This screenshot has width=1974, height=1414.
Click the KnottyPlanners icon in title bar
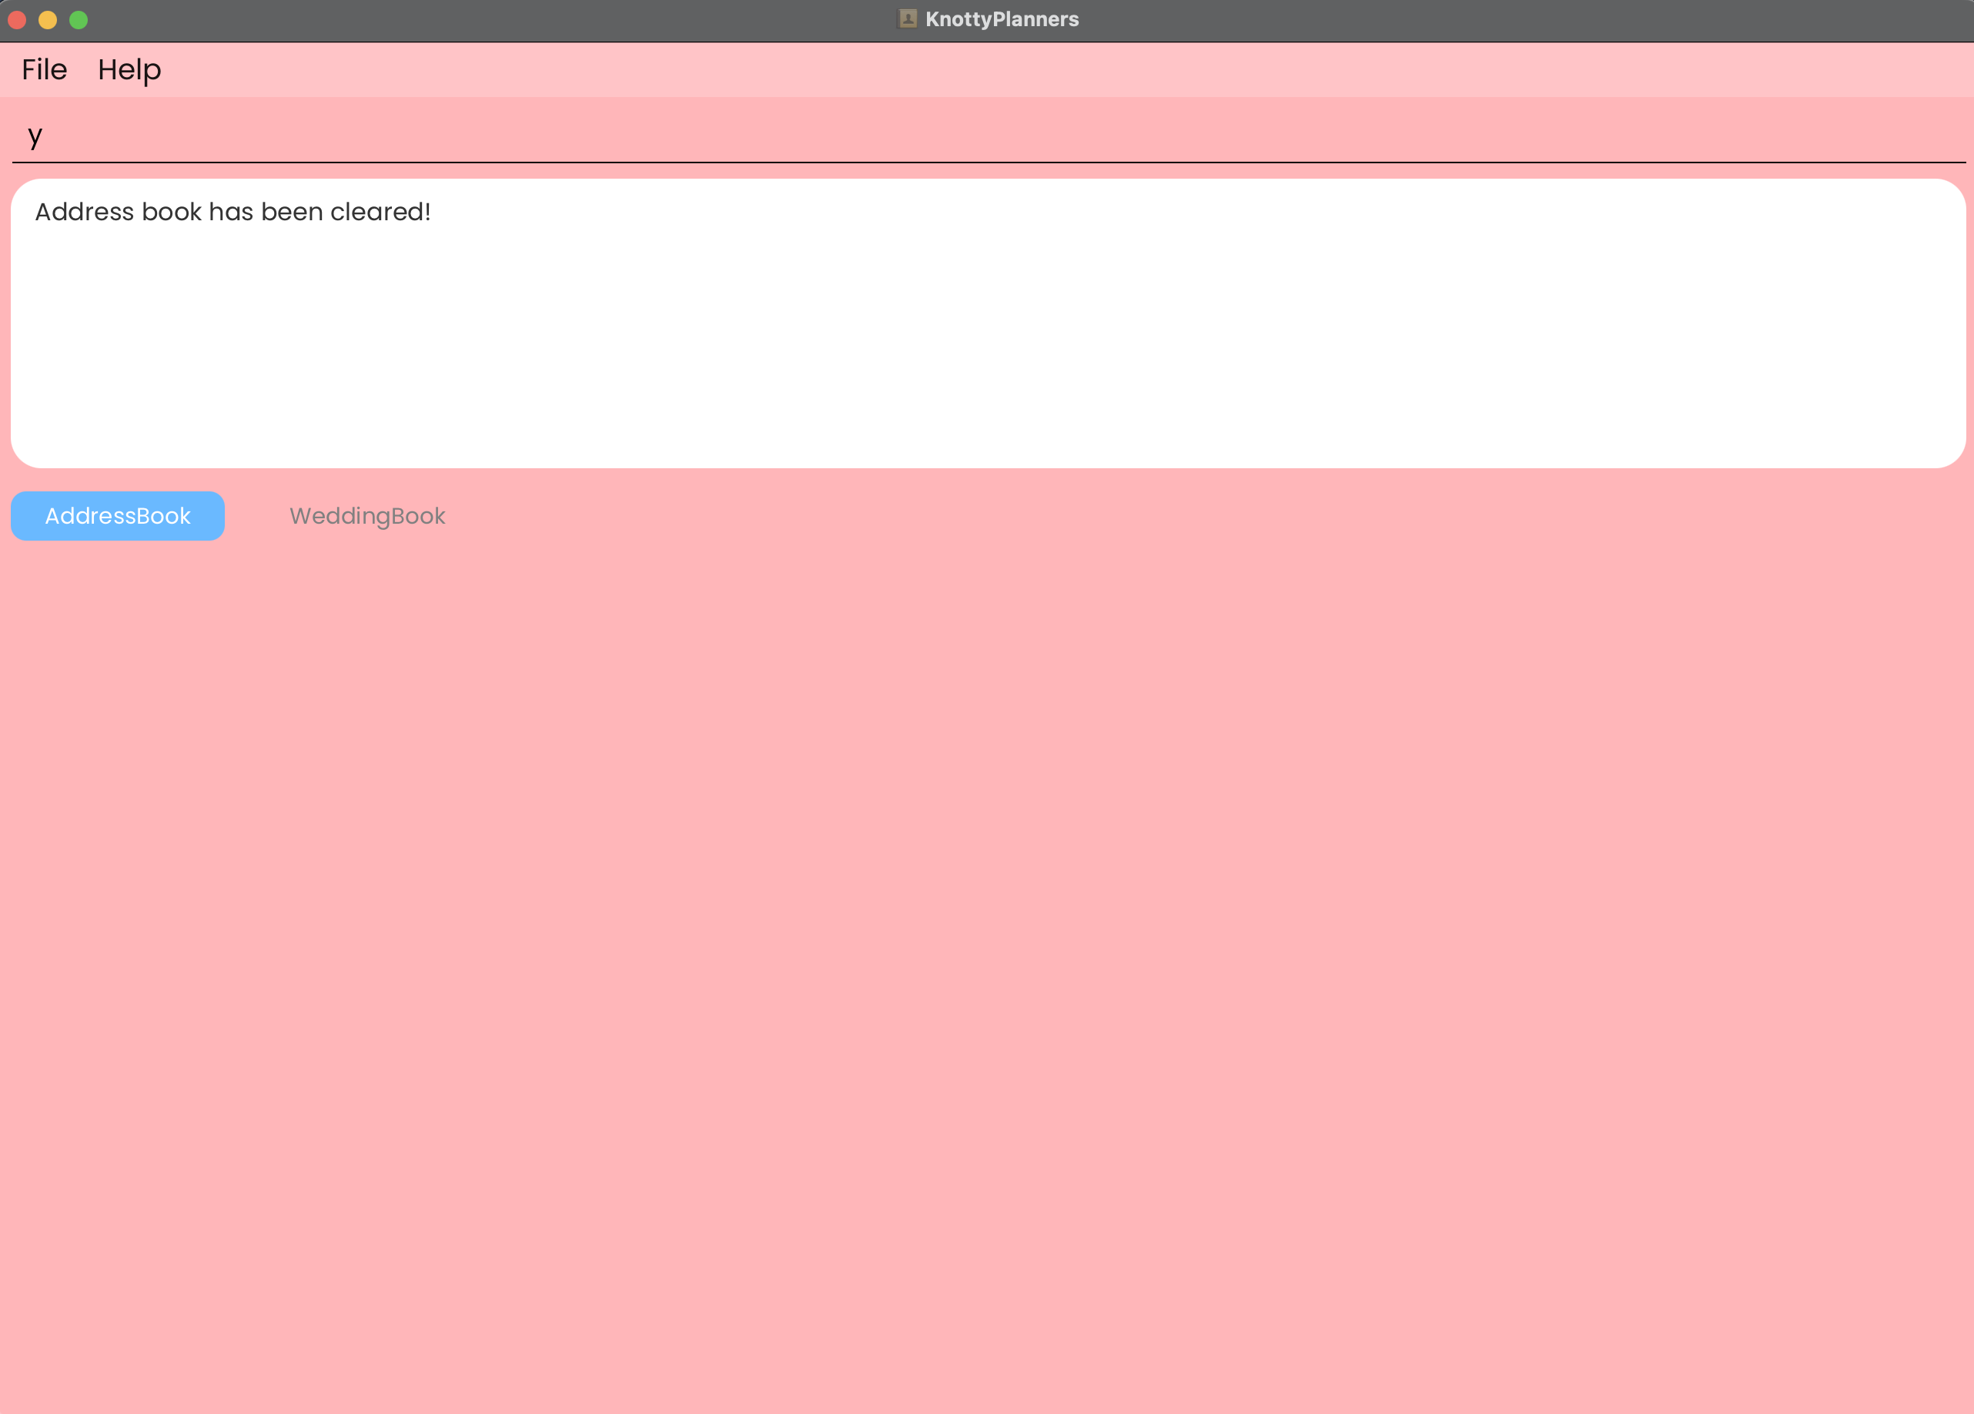[x=908, y=19]
